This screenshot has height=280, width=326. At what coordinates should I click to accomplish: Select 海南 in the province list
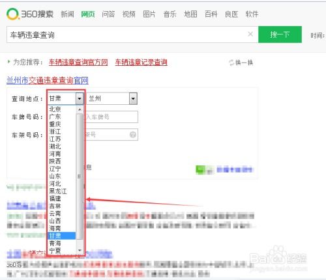pos(62,228)
